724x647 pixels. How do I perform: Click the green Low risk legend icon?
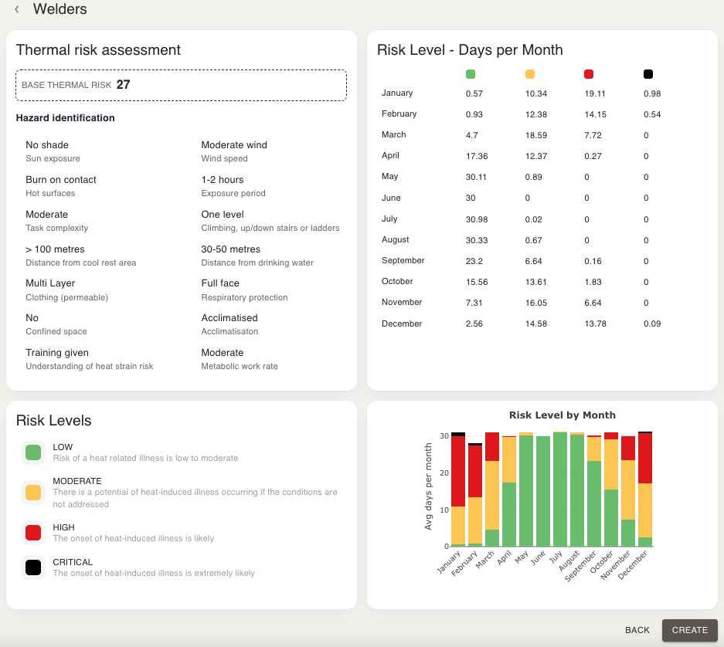tap(32, 452)
